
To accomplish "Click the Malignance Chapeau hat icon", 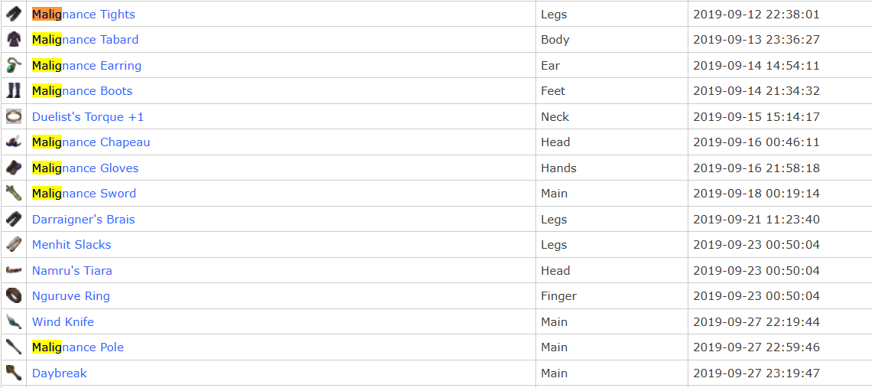I will [14, 142].
